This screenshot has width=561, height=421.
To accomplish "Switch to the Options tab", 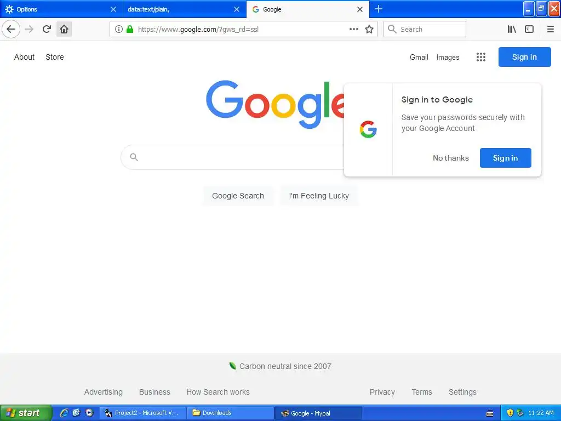I will click(x=61, y=9).
